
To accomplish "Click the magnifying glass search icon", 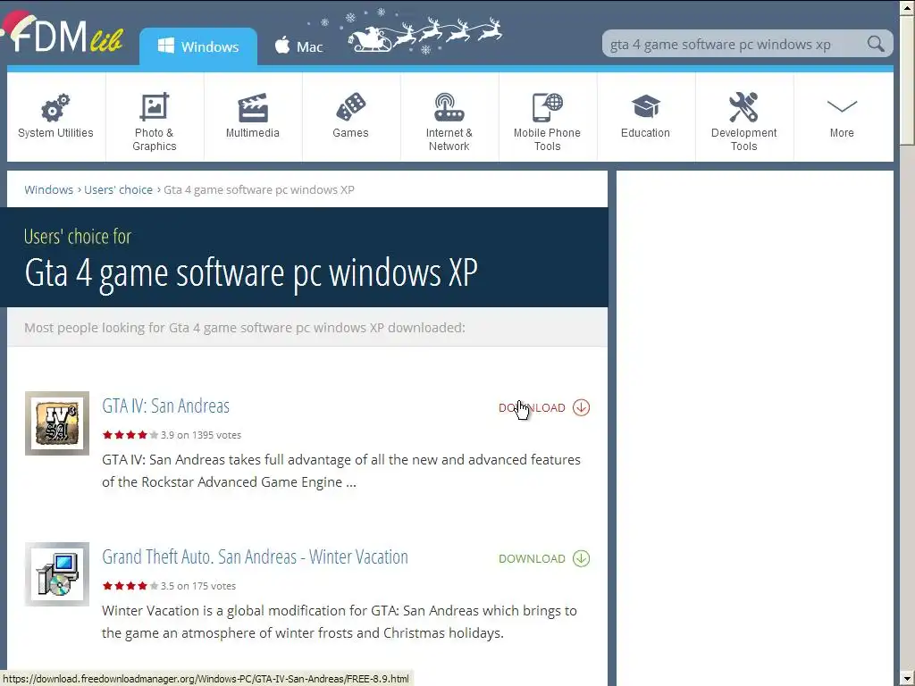I will click(876, 44).
